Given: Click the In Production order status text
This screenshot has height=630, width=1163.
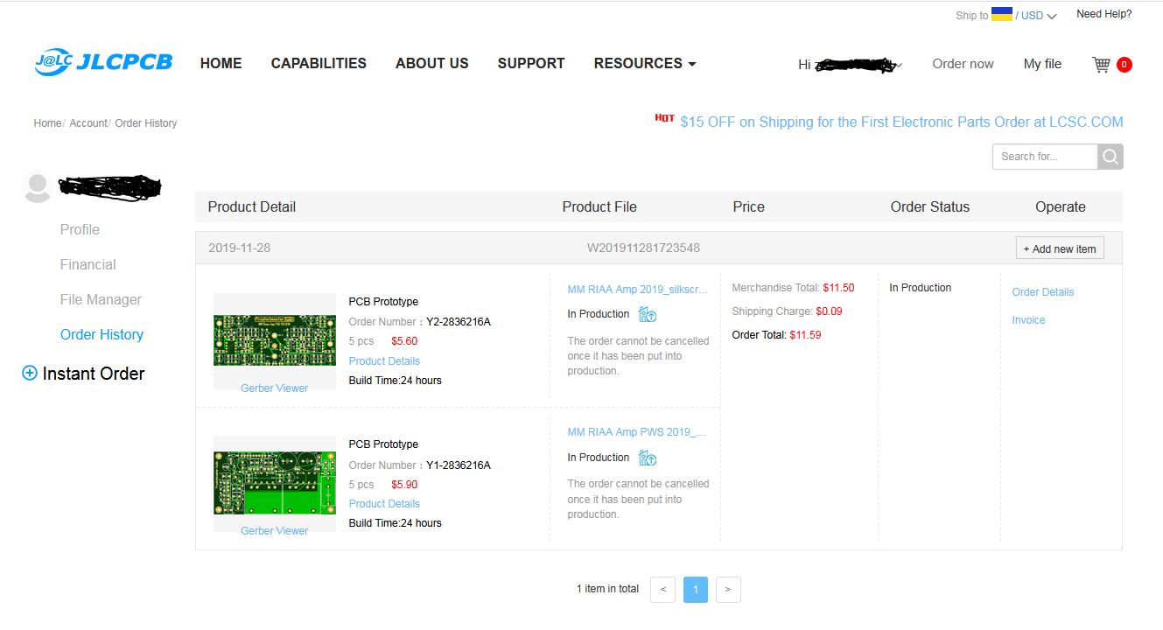Looking at the screenshot, I should click(x=920, y=288).
